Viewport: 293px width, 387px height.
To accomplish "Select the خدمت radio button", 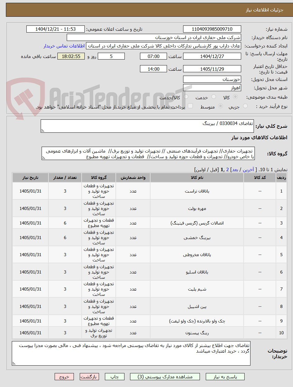I will (x=214, y=97).
